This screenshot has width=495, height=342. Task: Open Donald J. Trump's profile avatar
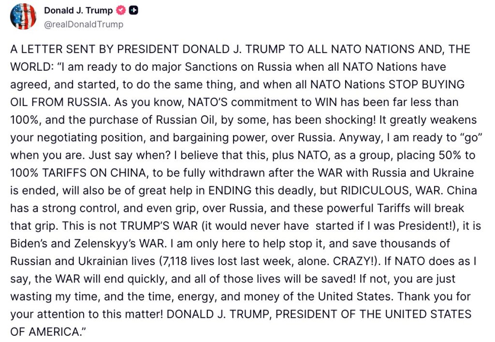23,16
